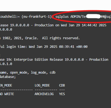The image size is (111, 108).
Task: Click the CDB column header
Action: [62, 85]
